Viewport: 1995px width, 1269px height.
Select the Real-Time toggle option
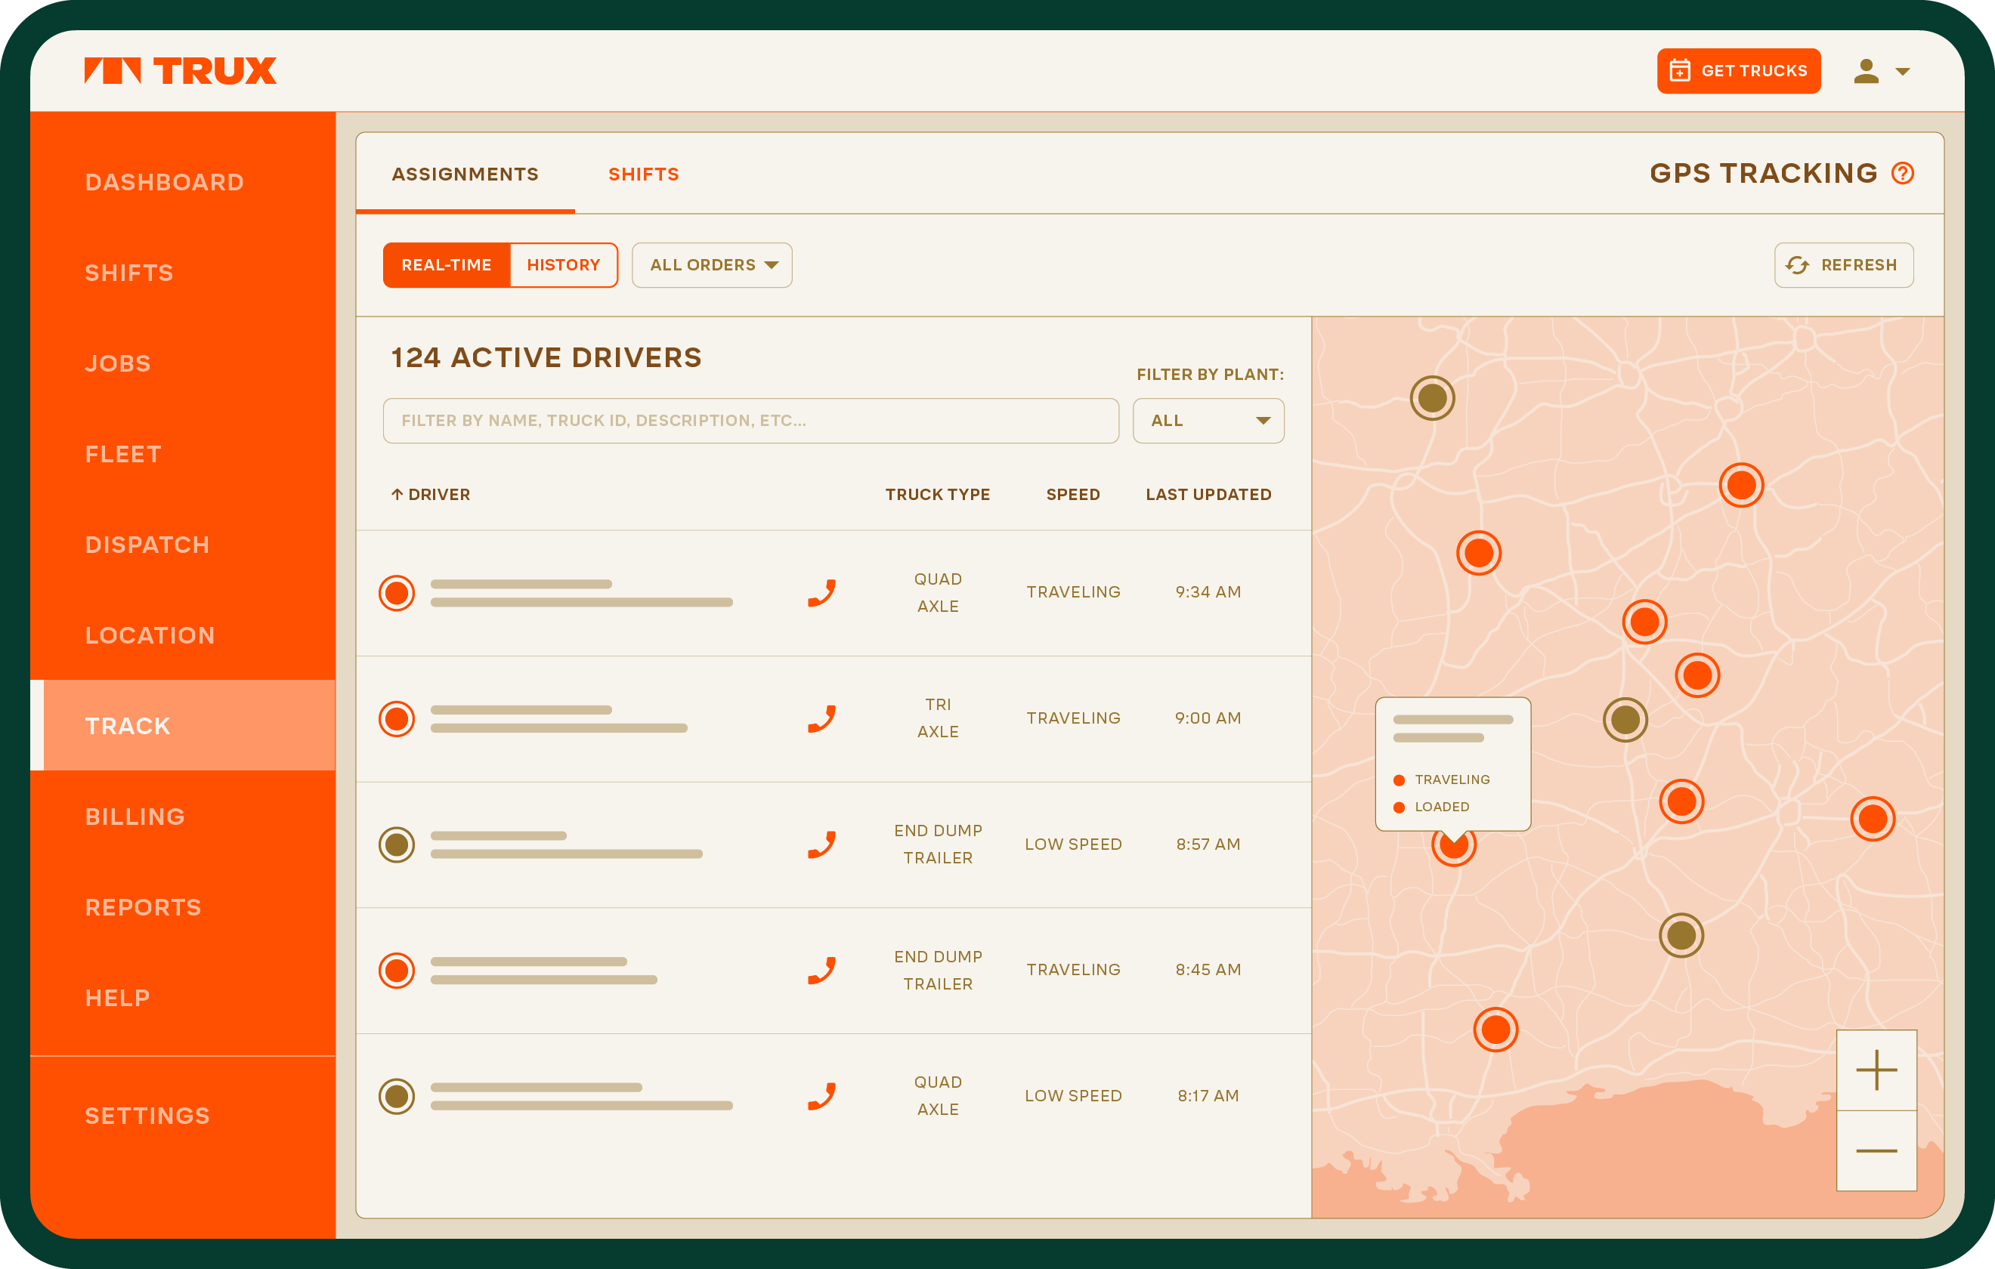(447, 265)
